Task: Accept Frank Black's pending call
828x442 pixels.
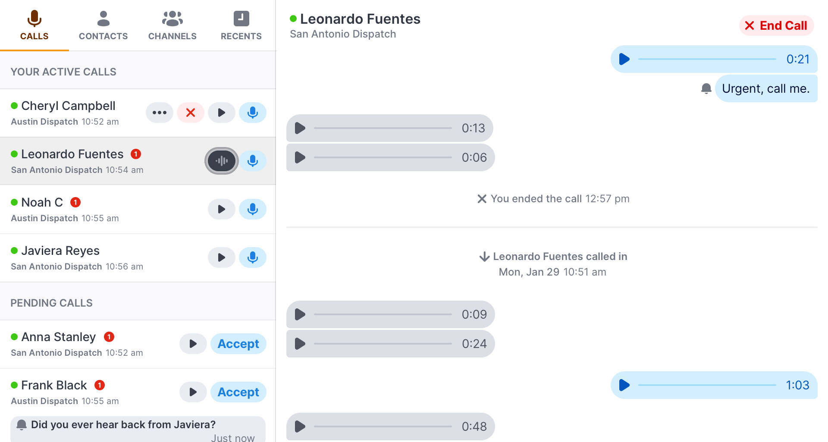Action: (x=238, y=392)
